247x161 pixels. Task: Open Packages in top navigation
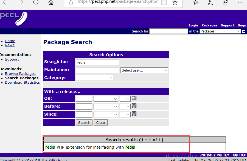tap(209, 25)
